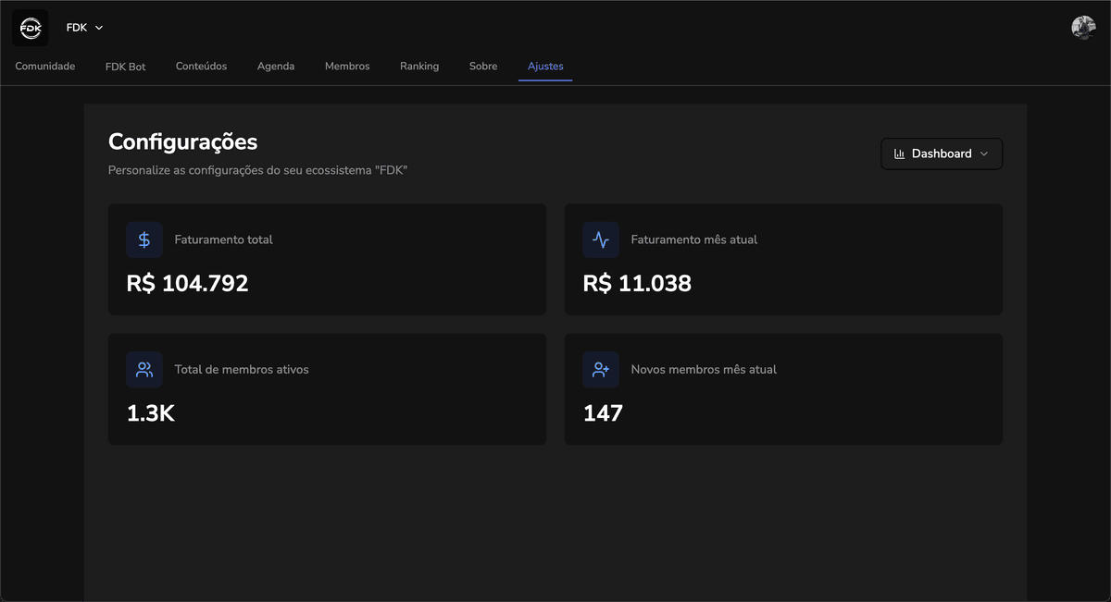1111x602 pixels.
Task: Open the Sobre tab
Action: 482,66
